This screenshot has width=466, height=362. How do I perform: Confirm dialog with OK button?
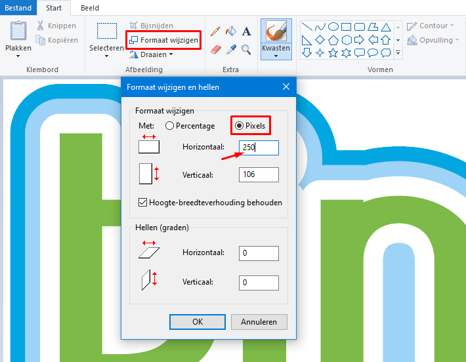click(x=198, y=322)
